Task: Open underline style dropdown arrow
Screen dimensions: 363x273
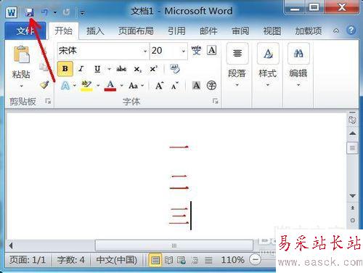Action: pos(109,69)
